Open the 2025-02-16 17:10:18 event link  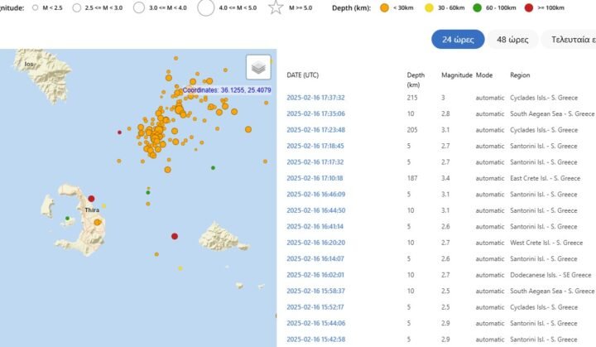coord(315,178)
